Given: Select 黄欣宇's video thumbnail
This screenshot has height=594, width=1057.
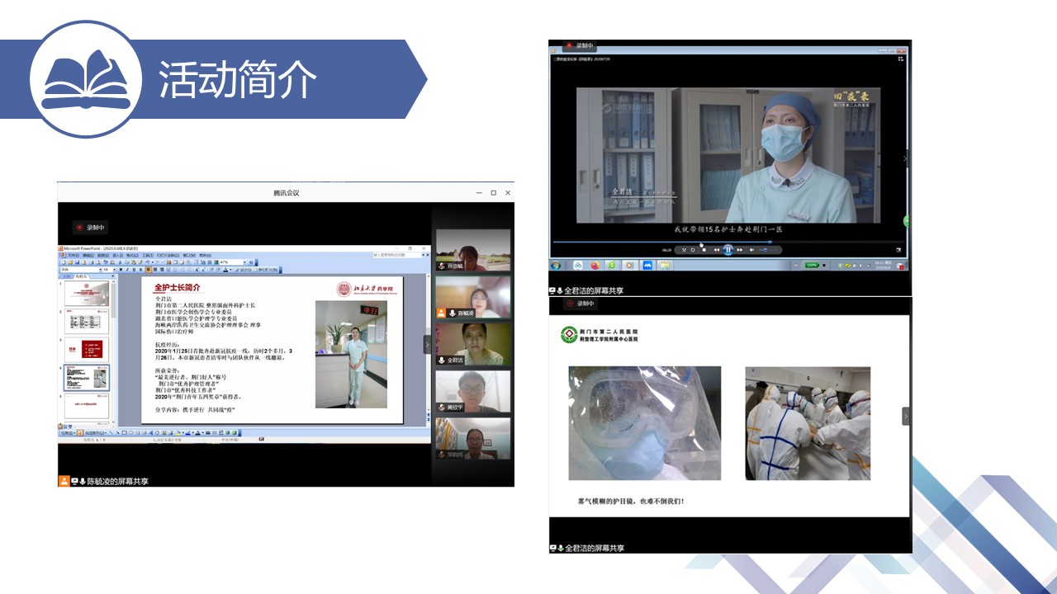Looking at the screenshot, I should coord(473,391).
